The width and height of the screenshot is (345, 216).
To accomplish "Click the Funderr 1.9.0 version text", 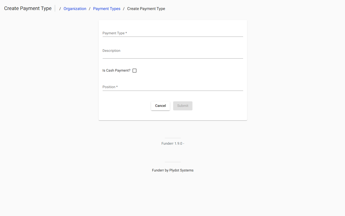I will [173, 143].
